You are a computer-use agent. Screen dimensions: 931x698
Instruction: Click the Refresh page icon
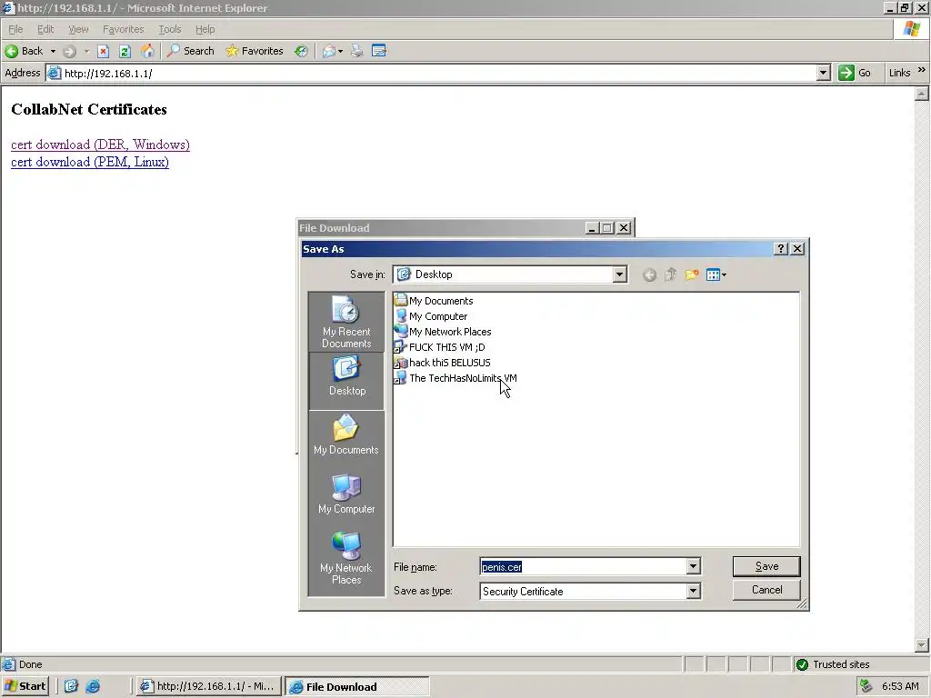(x=125, y=51)
